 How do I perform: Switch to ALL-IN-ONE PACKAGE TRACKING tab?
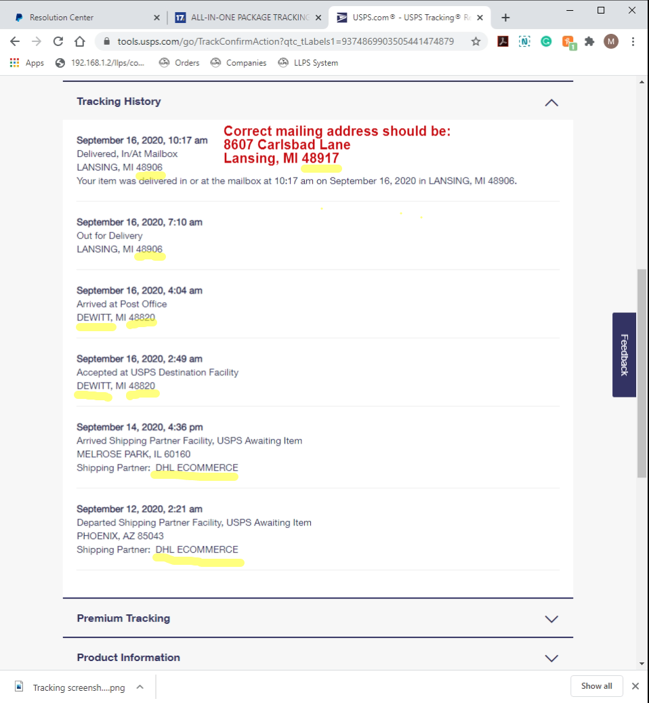243,18
